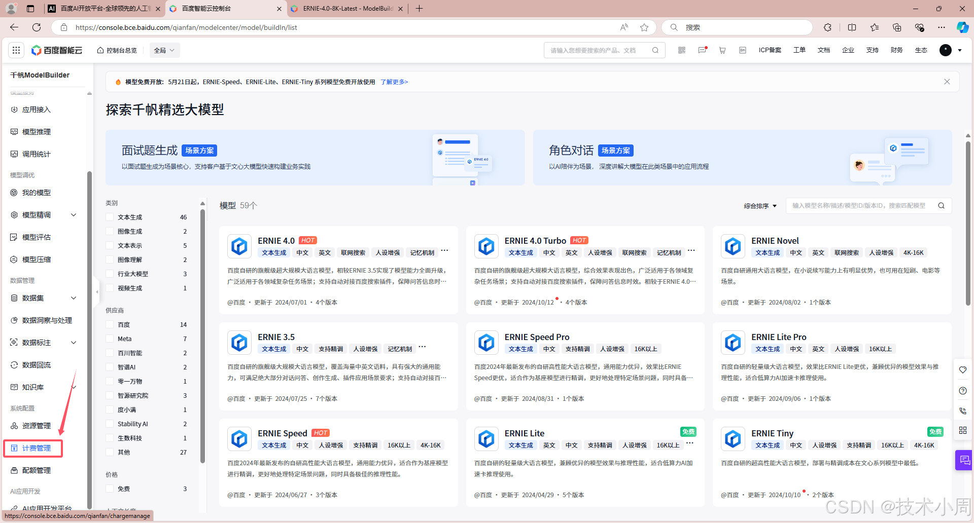The height and width of the screenshot is (523, 974).
Task: Open the favorites heart icon on right rail
Action: (963, 370)
